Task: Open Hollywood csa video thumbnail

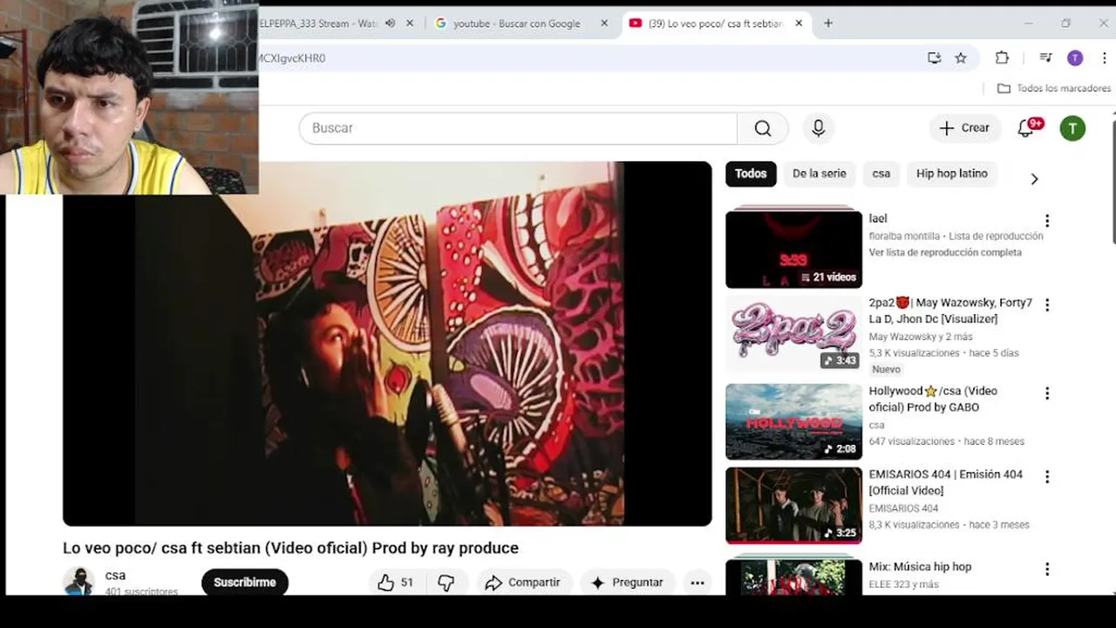Action: click(793, 422)
